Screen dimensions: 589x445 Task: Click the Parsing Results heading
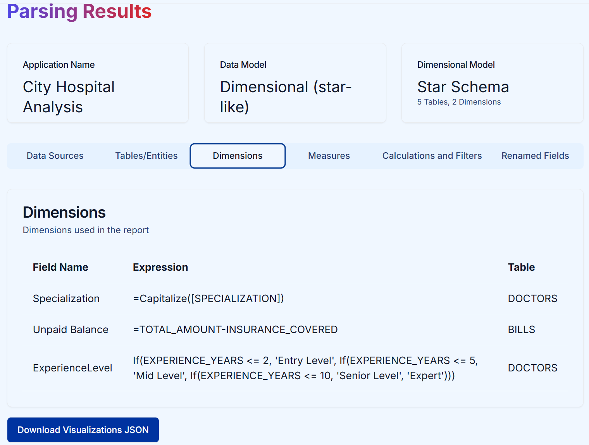point(79,11)
